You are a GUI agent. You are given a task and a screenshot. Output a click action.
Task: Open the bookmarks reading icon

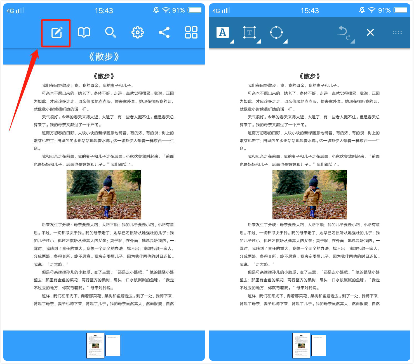coord(84,32)
